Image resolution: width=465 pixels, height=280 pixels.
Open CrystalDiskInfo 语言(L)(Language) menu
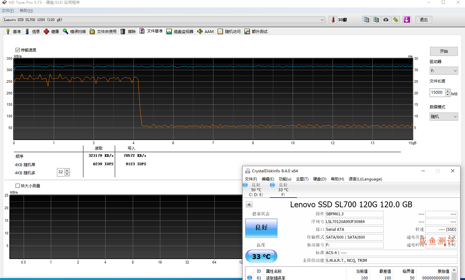point(365,179)
